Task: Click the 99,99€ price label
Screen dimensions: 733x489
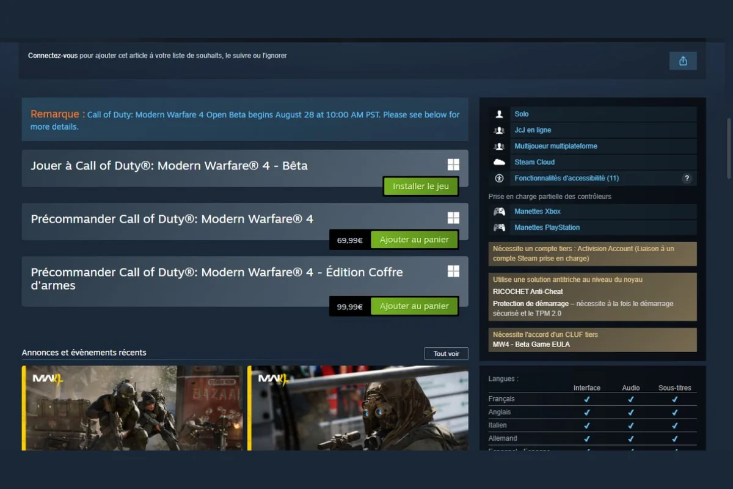Action: pyautogui.click(x=350, y=307)
